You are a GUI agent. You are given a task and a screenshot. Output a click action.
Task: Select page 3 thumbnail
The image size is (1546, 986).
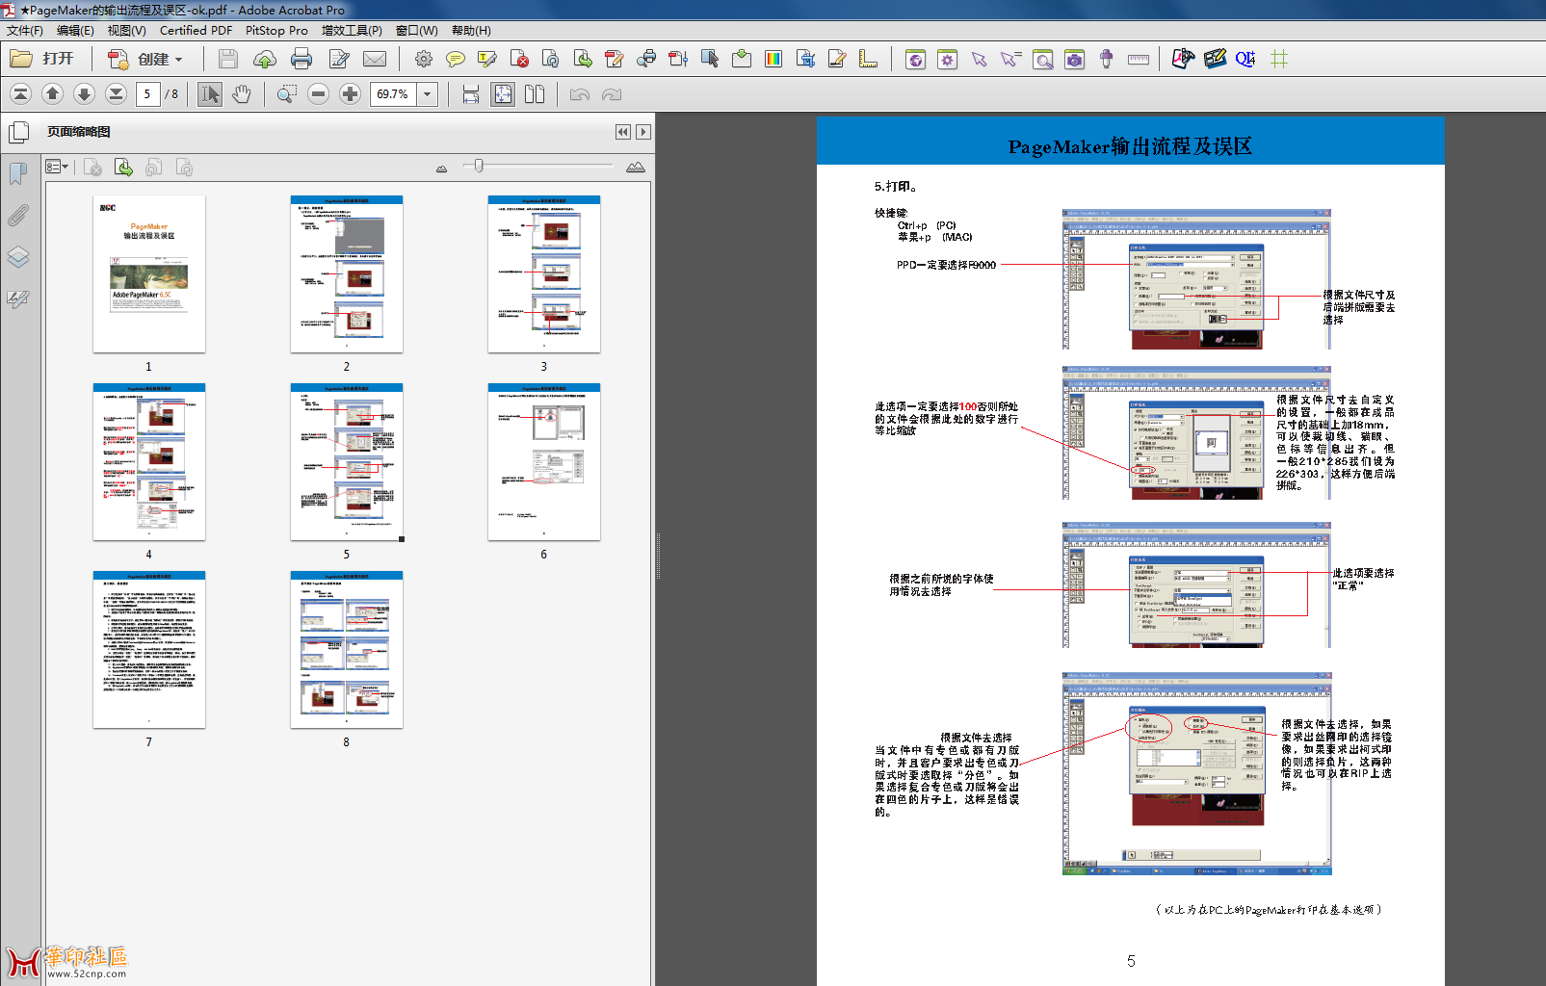[544, 273]
